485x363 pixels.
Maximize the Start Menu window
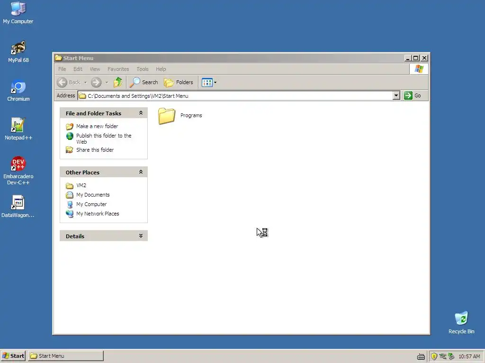416,58
